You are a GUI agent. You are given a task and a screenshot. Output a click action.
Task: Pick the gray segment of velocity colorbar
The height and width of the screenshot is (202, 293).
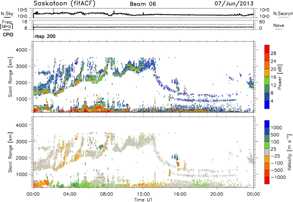click(267, 152)
